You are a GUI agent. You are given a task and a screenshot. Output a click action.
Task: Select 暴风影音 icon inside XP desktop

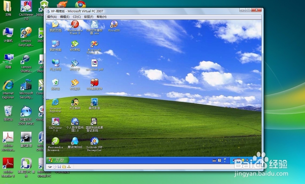point(94,104)
